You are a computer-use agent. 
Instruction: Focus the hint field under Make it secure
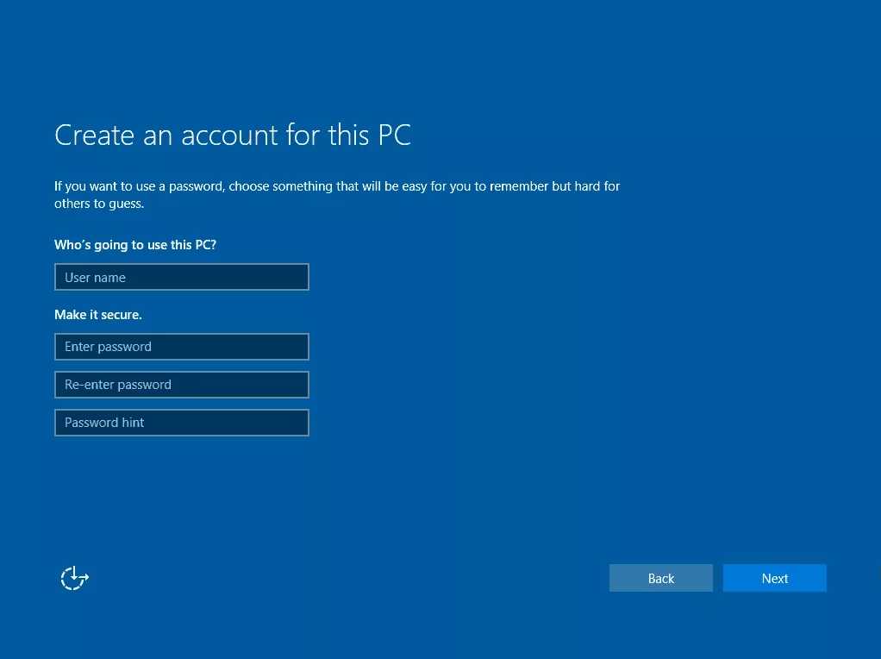(181, 422)
